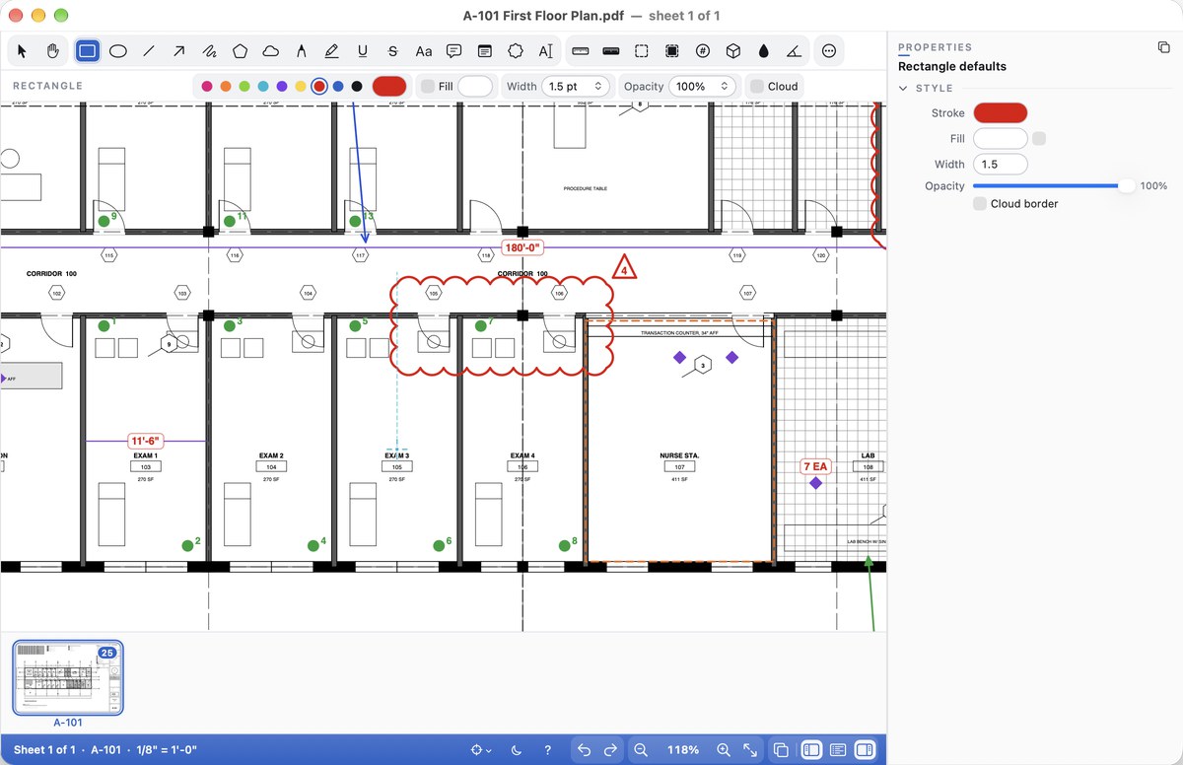Open help question mark

coord(548,750)
